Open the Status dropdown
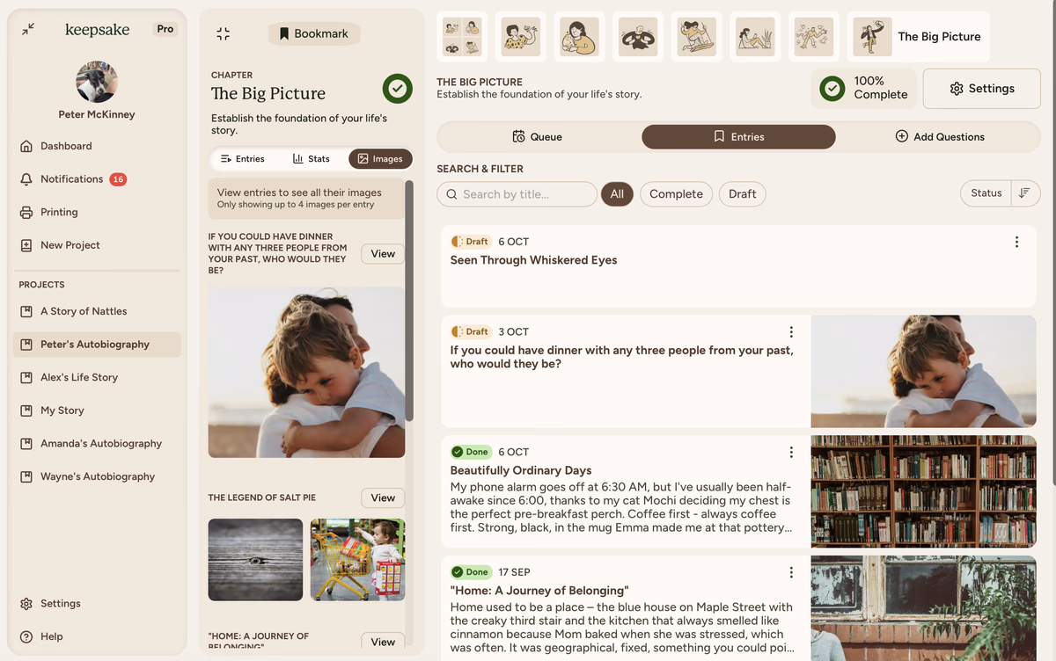 pos(986,193)
